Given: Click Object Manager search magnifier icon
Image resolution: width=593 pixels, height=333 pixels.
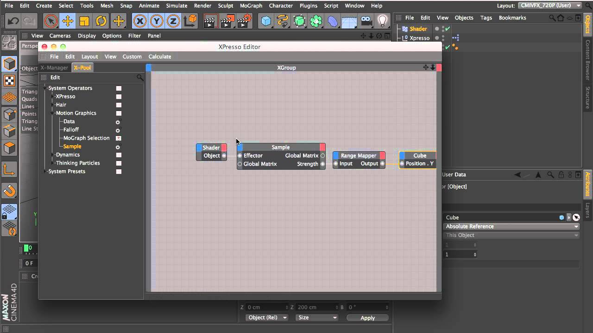Looking at the screenshot, I should (x=552, y=18).
